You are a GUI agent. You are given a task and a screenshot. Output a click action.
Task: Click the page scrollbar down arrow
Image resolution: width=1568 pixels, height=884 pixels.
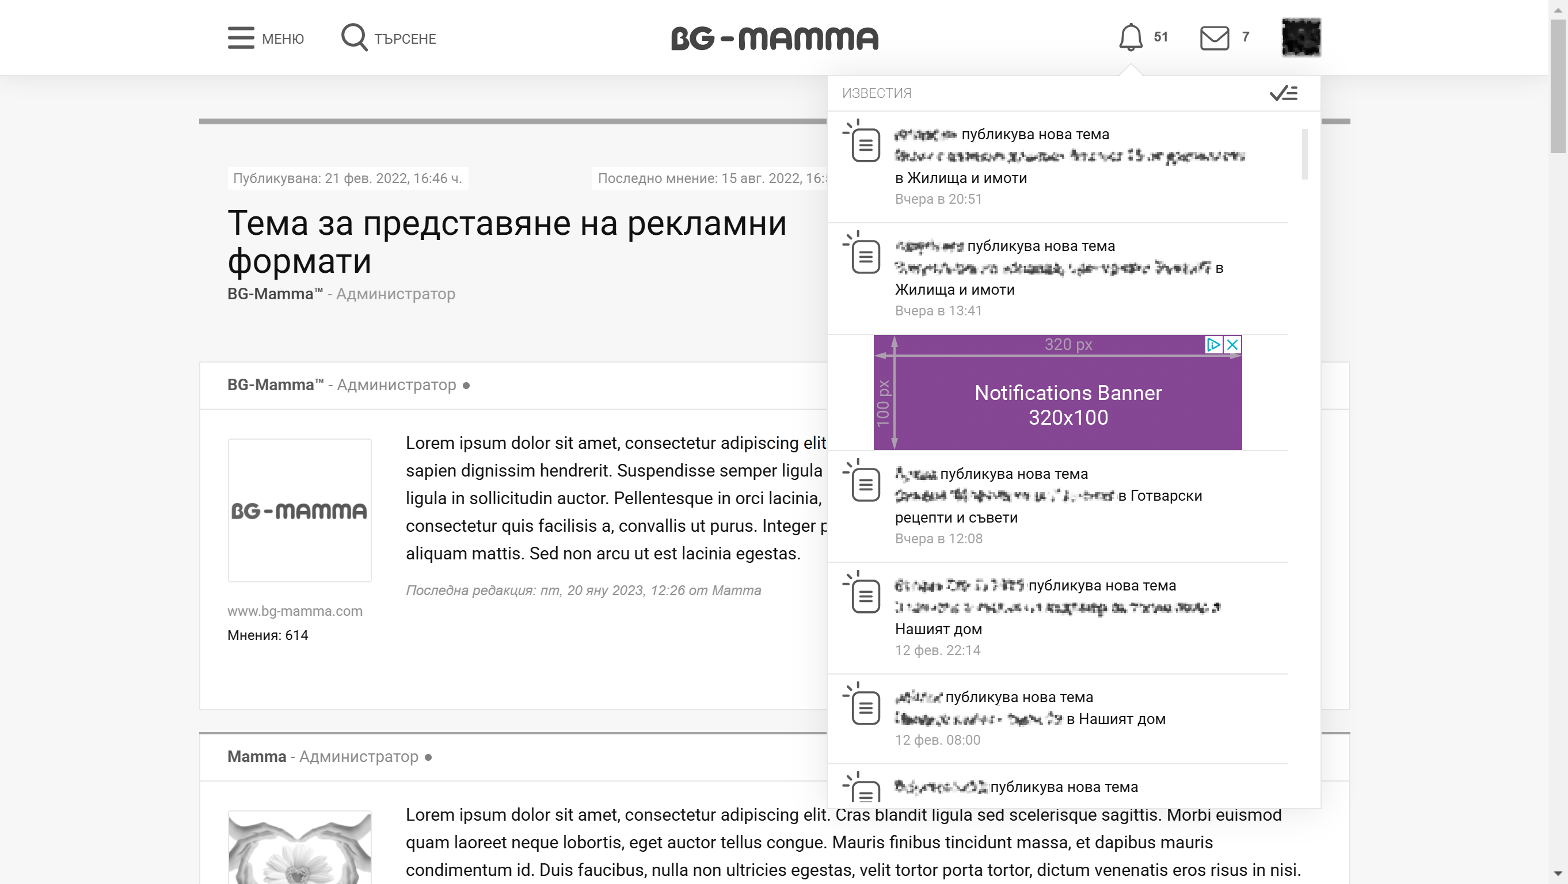click(1558, 874)
